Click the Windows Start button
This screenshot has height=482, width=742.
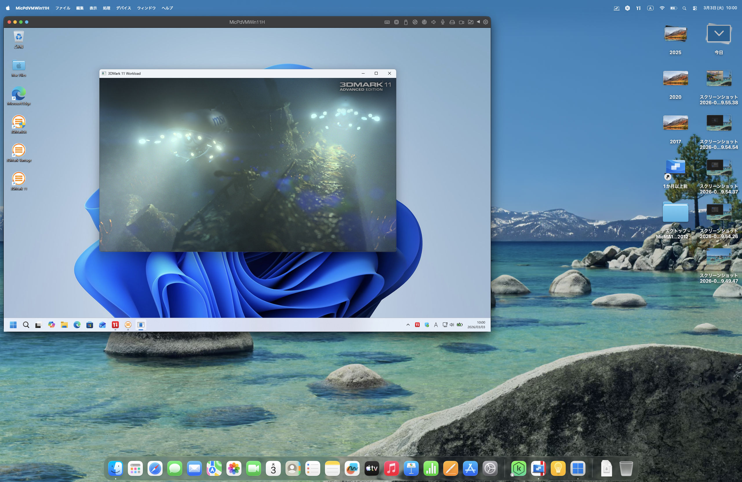13,325
